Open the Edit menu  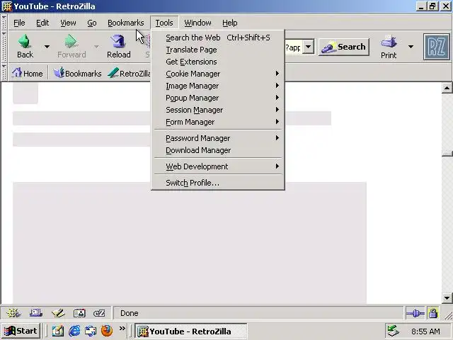[x=42, y=23]
